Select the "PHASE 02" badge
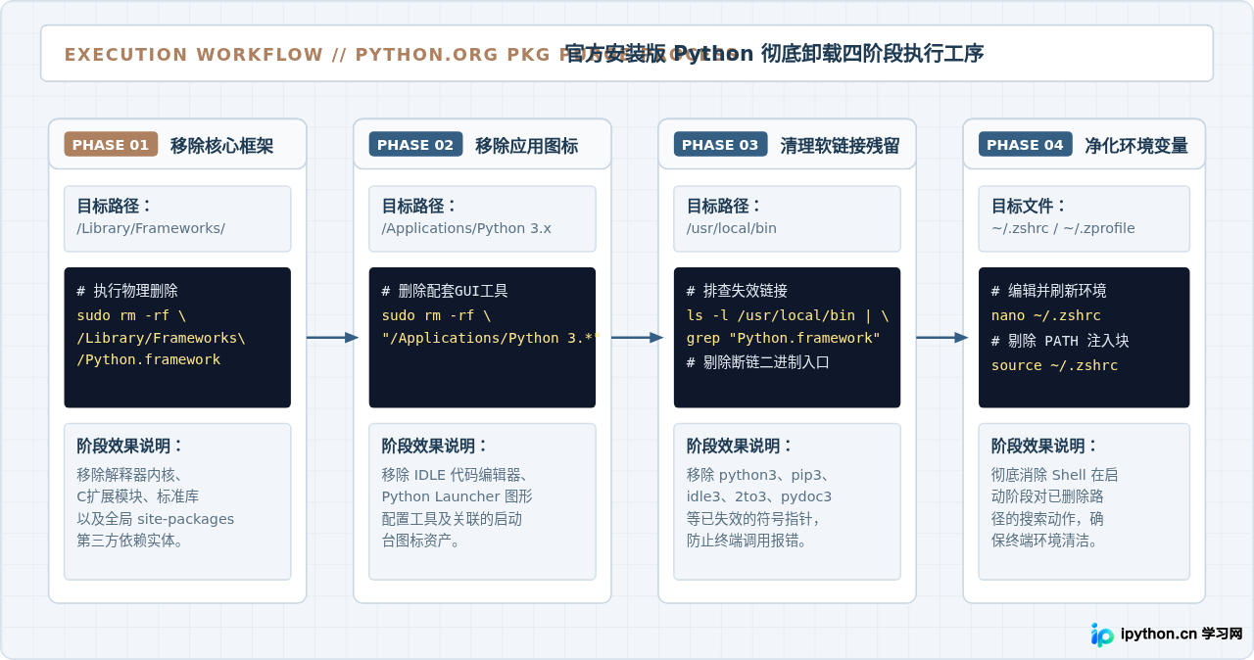Viewport: 1254px width, 660px height. 415,145
